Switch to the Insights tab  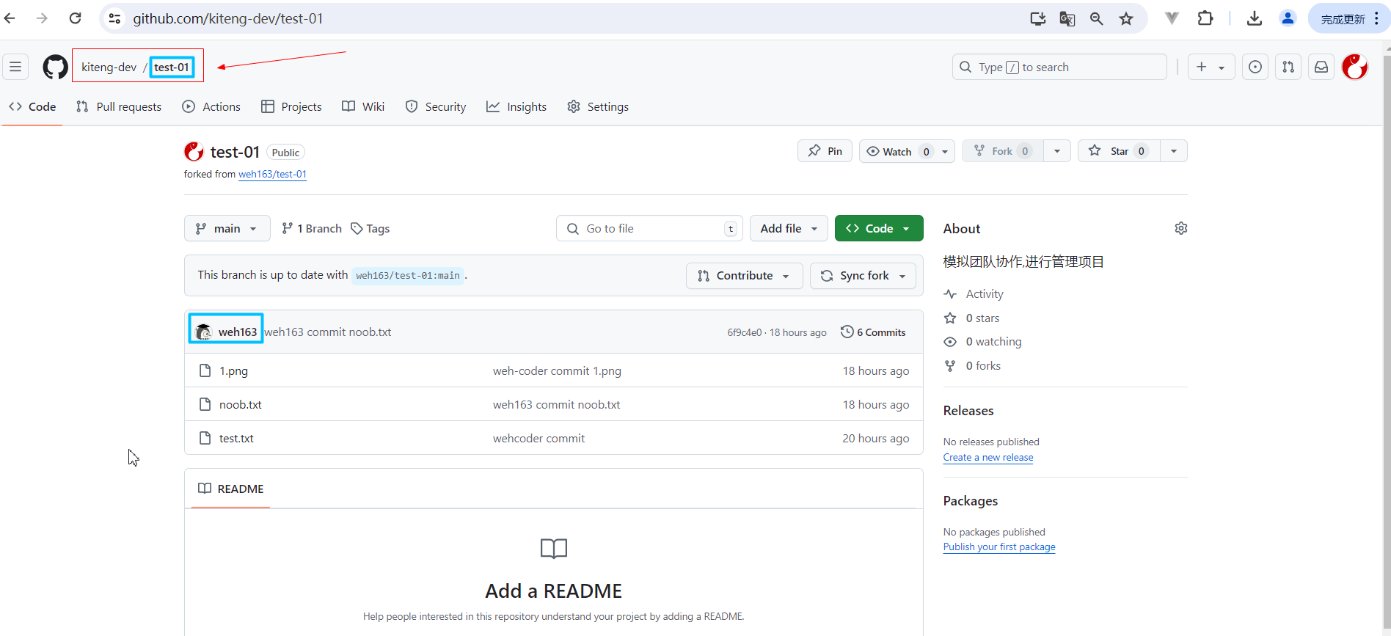(516, 106)
